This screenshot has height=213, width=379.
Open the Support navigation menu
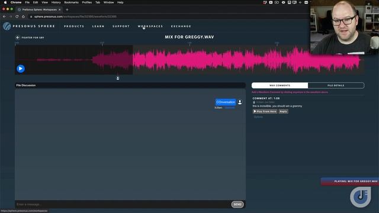121,26
